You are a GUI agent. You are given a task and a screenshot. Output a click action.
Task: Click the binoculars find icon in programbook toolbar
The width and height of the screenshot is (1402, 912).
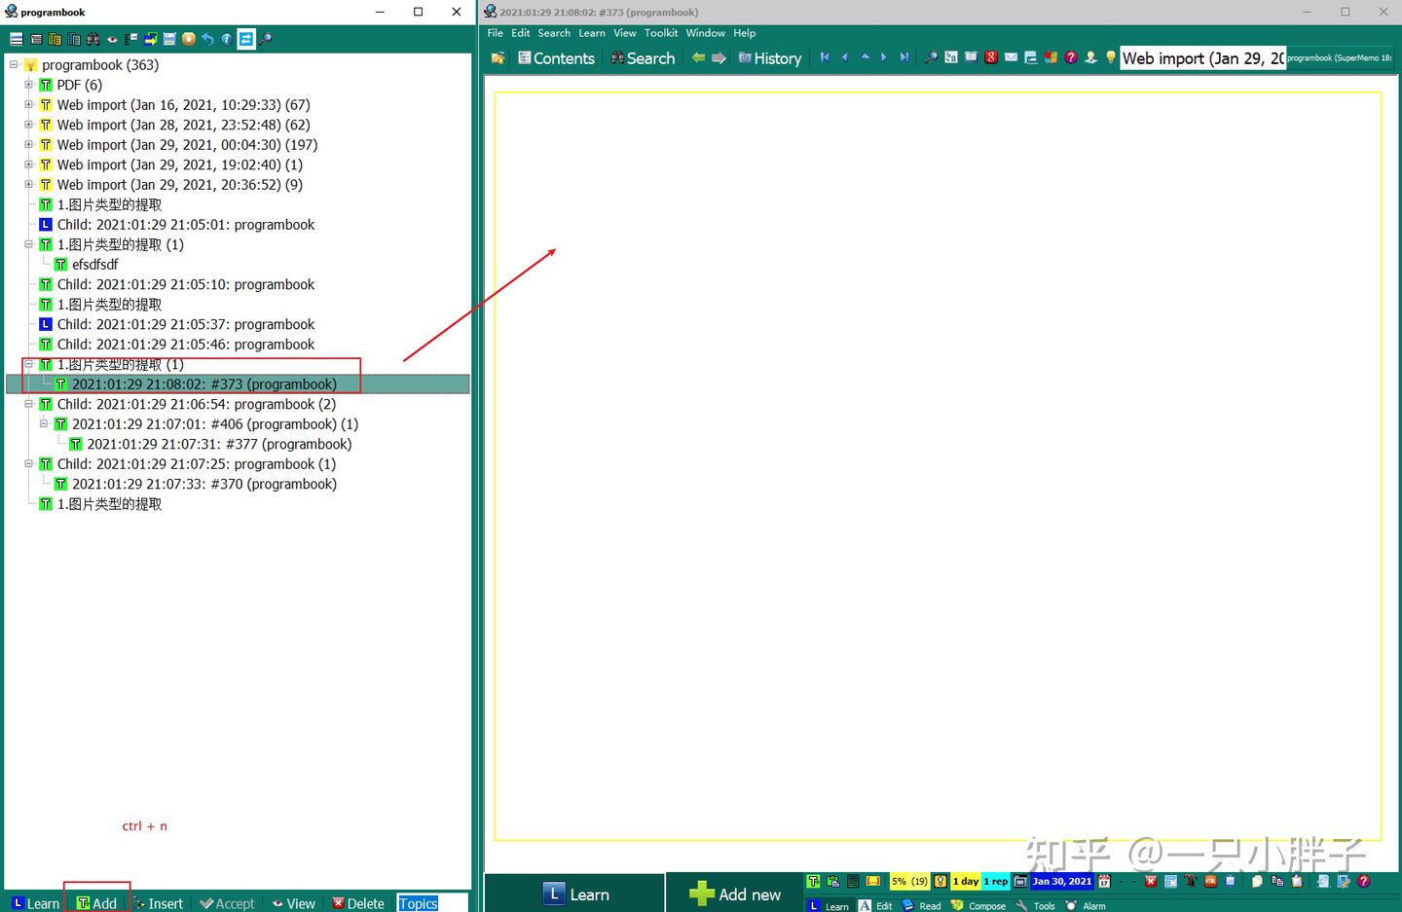click(92, 39)
